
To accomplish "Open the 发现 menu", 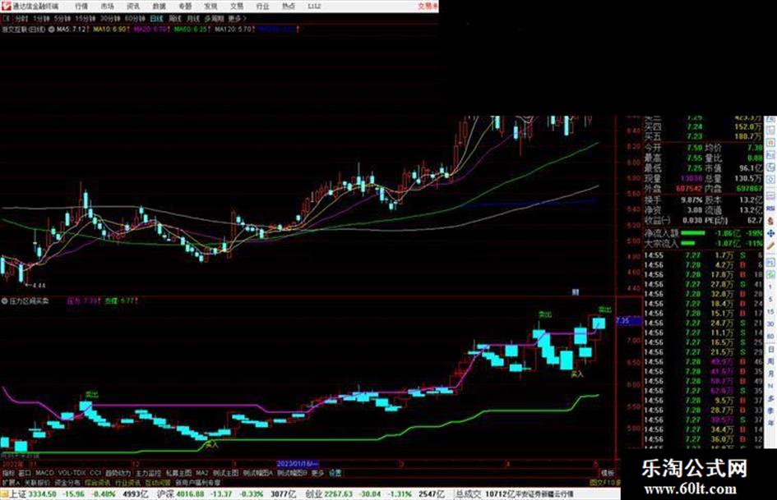I will pyautogui.click(x=210, y=6).
